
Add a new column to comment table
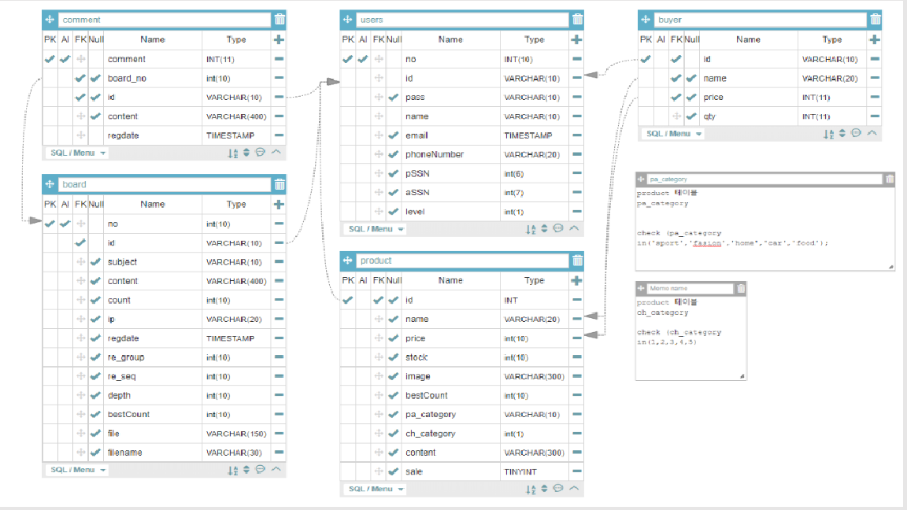pos(279,39)
